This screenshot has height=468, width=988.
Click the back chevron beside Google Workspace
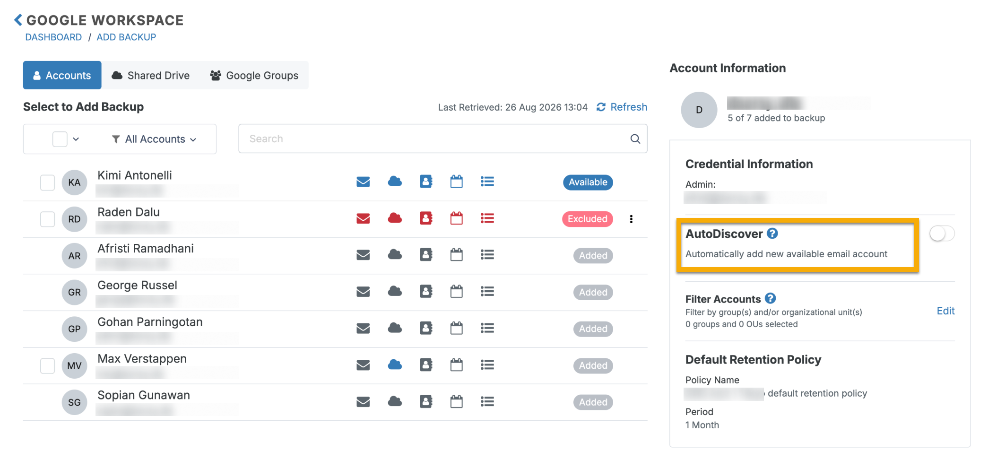point(18,20)
